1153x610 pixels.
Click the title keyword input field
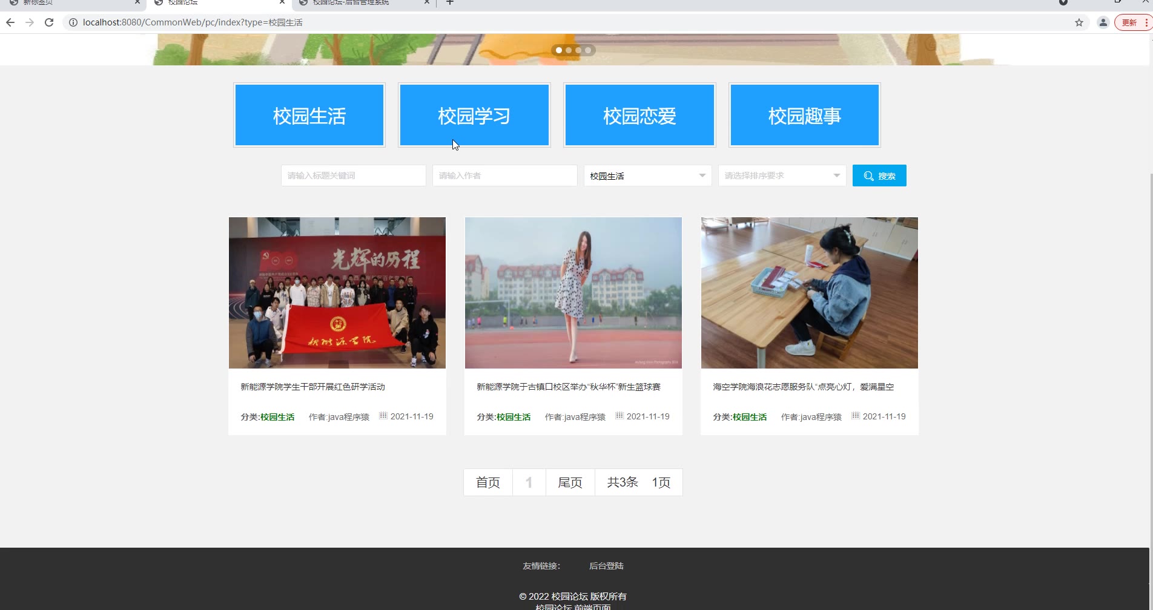pyautogui.click(x=354, y=175)
